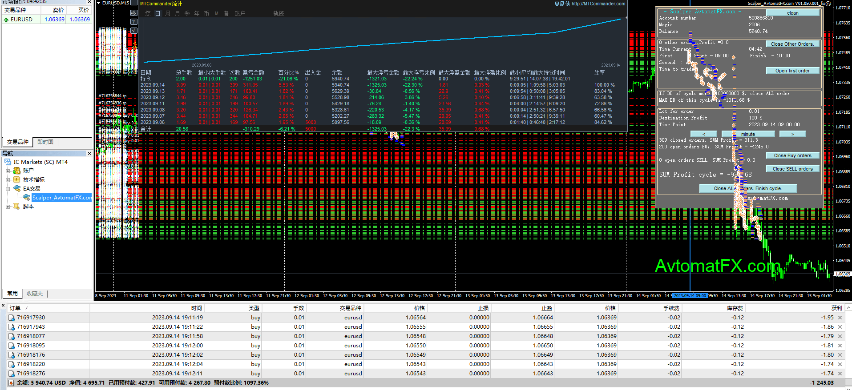Select the 日 daily tab in MTCommander
The width and height of the screenshot is (852, 390).
point(157,14)
